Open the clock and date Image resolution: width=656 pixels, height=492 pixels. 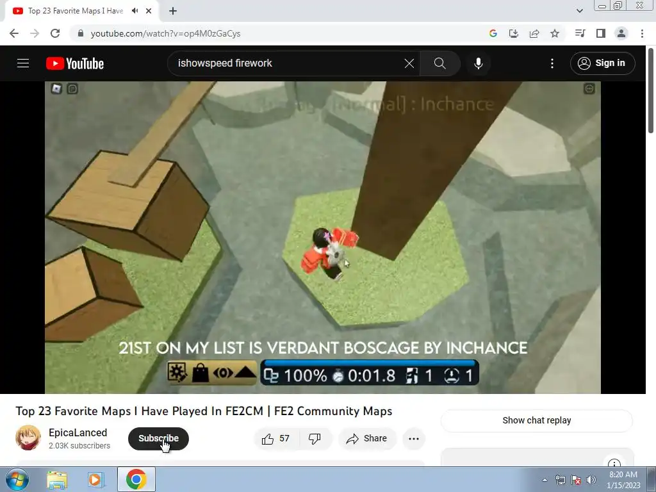[x=623, y=480]
